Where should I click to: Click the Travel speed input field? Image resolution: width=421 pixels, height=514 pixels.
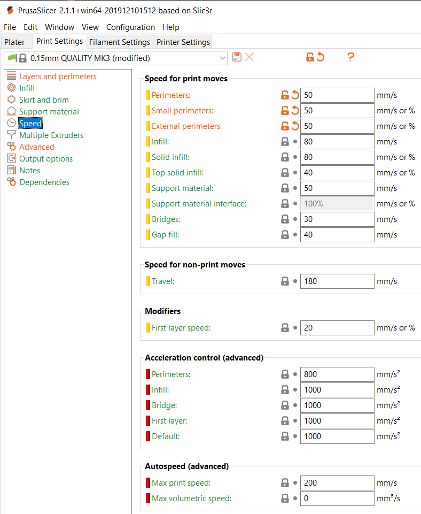[337, 281]
